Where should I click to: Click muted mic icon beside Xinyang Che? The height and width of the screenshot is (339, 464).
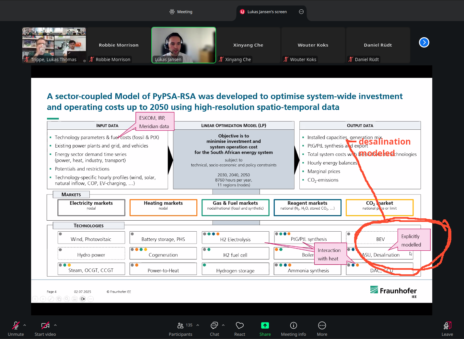(221, 59)
